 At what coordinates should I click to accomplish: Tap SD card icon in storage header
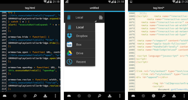click(x=69, y=17)
